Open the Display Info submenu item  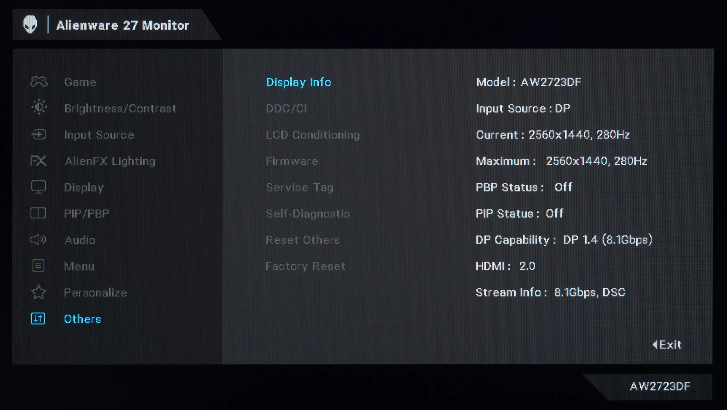coord(299,82)
